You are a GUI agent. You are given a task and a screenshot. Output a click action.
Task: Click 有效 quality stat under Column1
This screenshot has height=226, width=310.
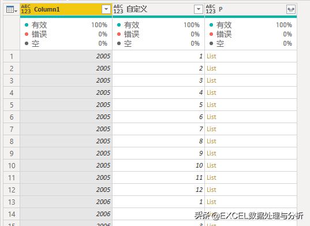[x=66, y=25]
